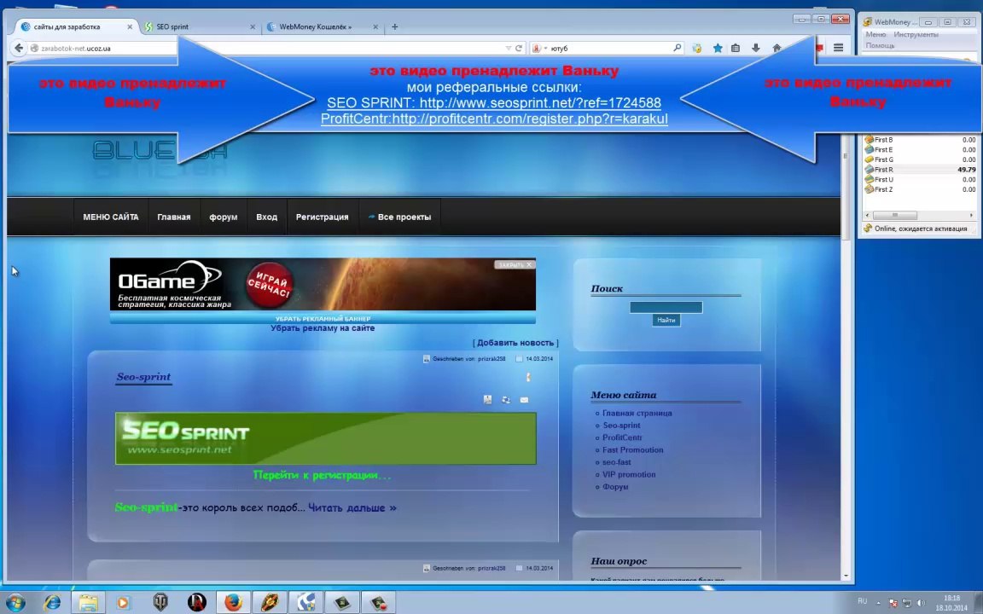This screenshot has width=983, height=614.
Task: Open the Firefox hamburger menu
Action: pyautogui.click(x=838, y=48)
